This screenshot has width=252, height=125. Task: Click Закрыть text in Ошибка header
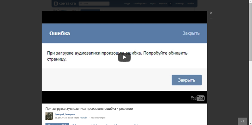(191, 33)
